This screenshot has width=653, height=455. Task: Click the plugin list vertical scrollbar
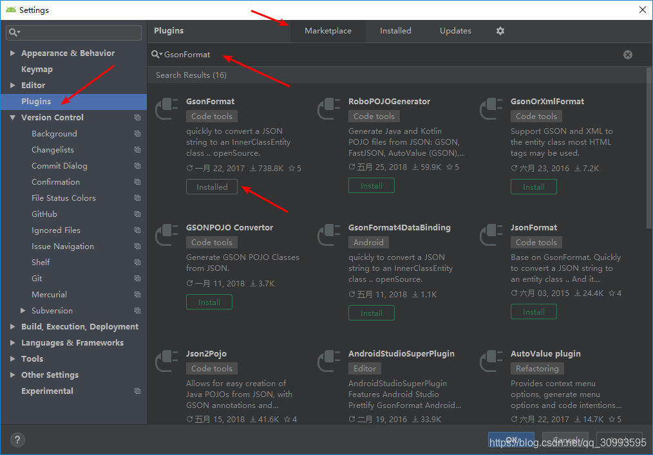tap(649, 148)
